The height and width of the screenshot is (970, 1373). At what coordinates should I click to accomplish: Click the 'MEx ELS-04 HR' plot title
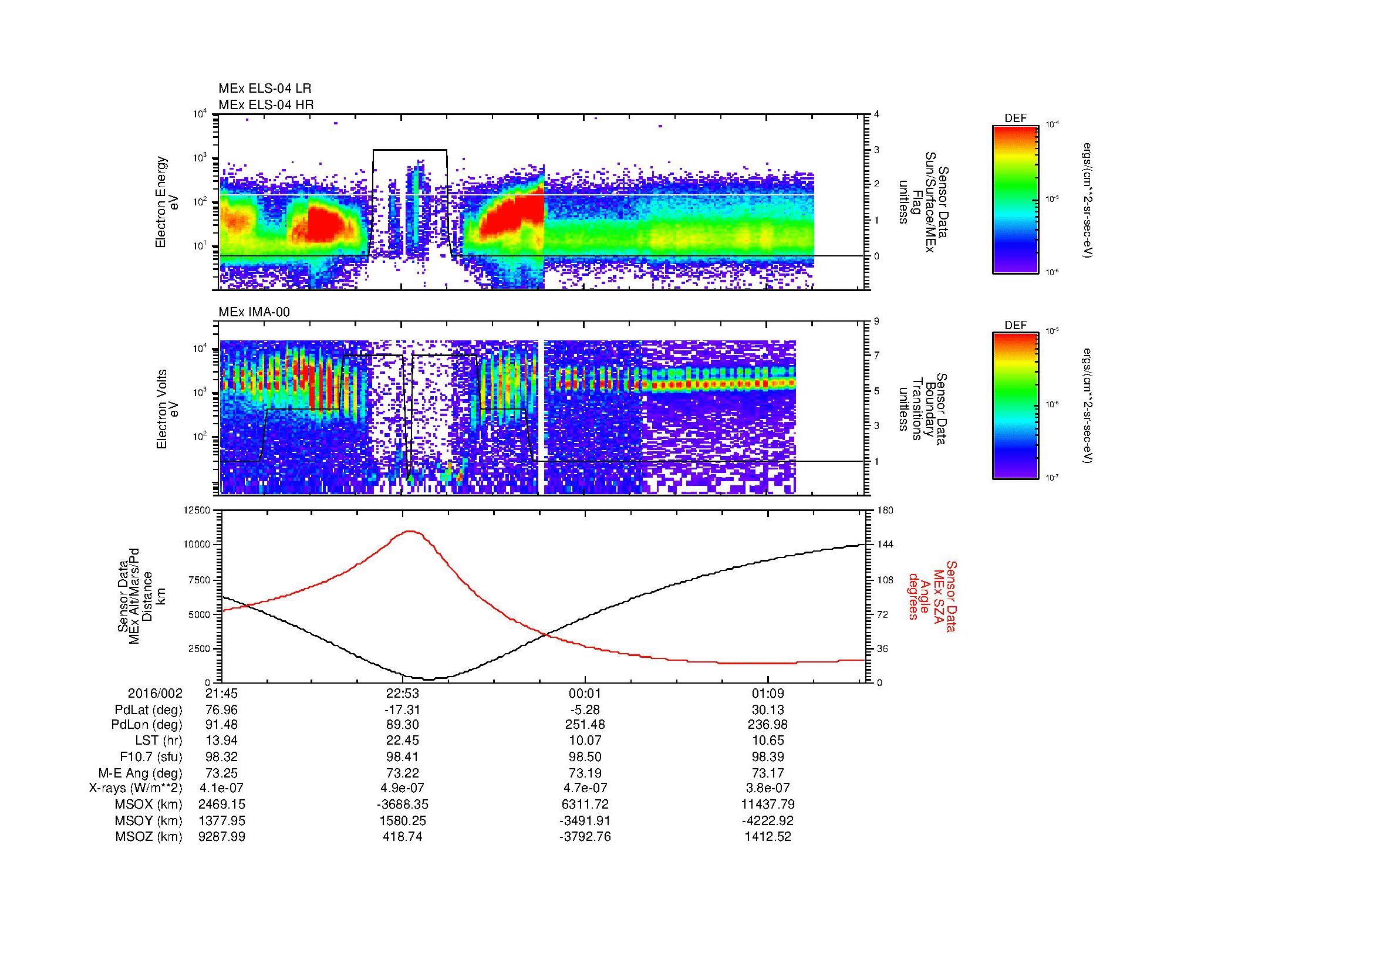pyautogui.click(x=266, y=105)
